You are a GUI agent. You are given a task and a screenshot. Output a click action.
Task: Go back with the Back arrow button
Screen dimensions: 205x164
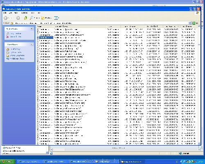(x=8, y=18)
